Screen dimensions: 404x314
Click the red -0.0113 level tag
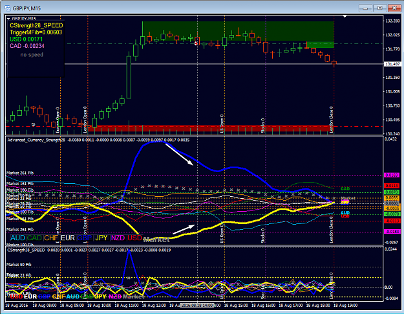(392, 221)
